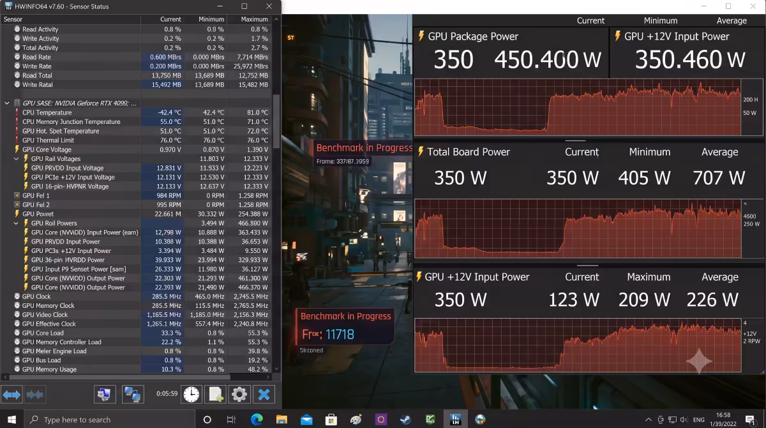Image resolution: width=766 pixels, height=428 pixels.
Task: Open Task View on the taskbar
Action: (x=231, y=420)
